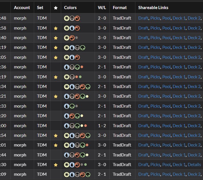The height and width of the screenshot is (180, 203).
Task: Click the blue droplet mana icon in the :58 row
Action: [72, 28]
